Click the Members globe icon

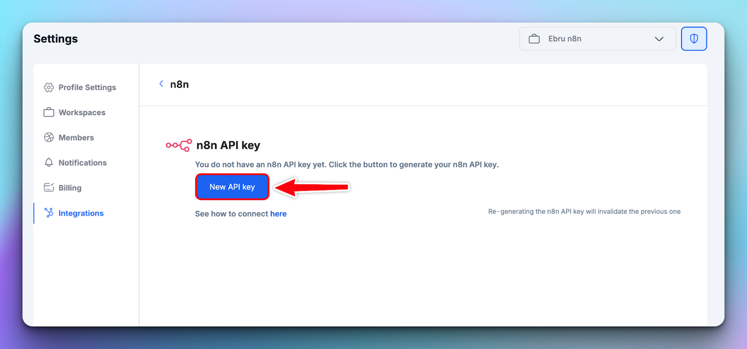coord(49,137)
